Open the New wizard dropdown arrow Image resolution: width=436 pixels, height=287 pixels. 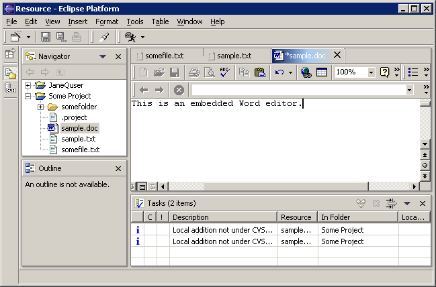pos(28,37)
